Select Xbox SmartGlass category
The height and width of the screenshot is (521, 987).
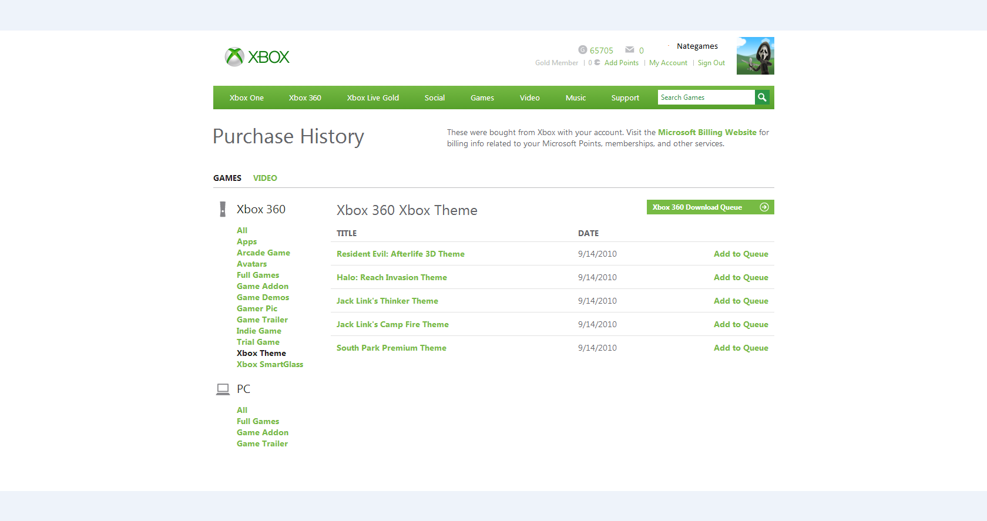(x=270, y=364)
